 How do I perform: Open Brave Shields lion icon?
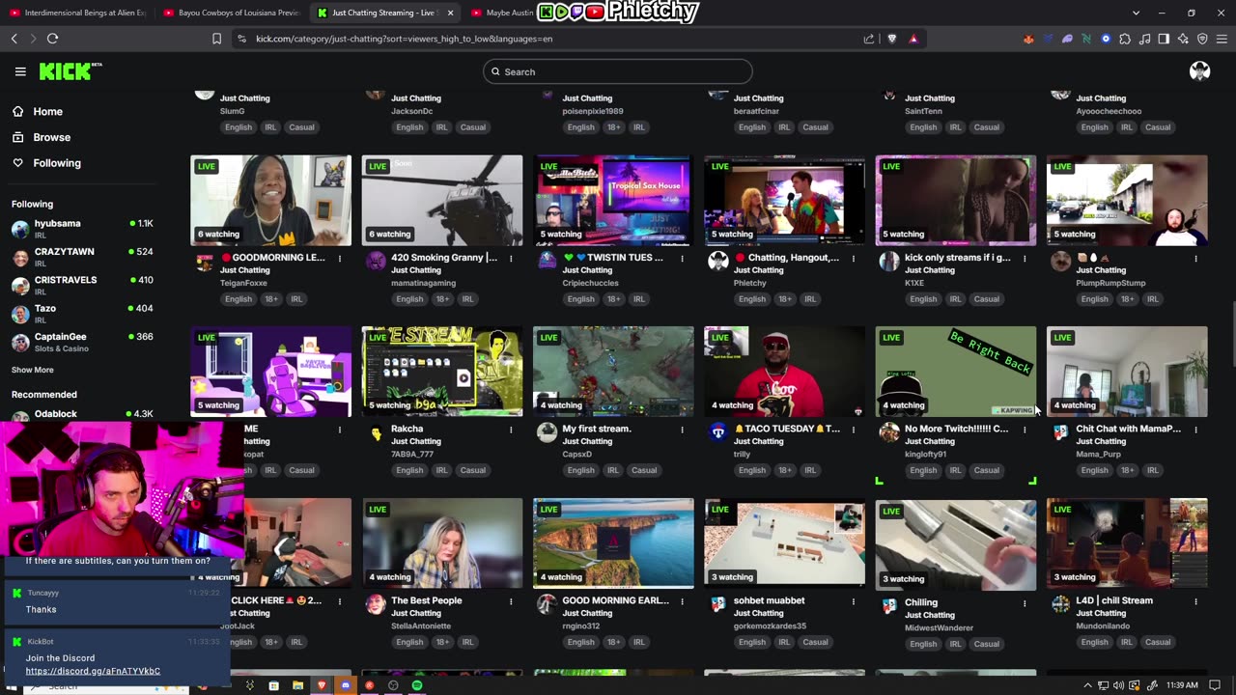(891, 39)
